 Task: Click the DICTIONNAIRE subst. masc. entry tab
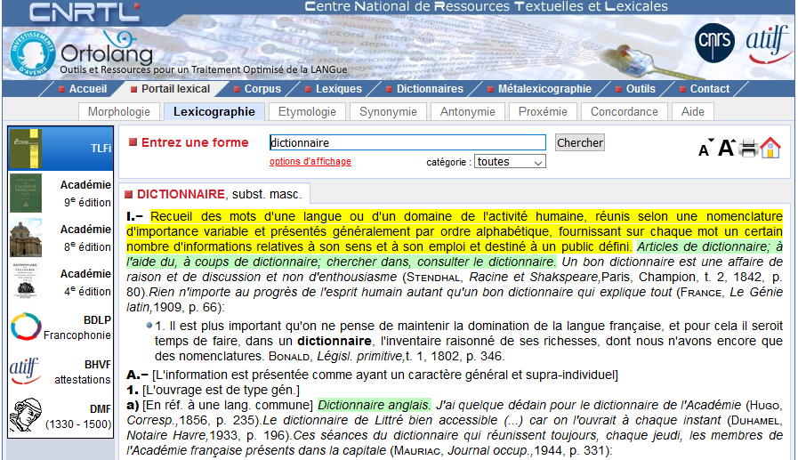pyautogui.click(x=214, y=194)
